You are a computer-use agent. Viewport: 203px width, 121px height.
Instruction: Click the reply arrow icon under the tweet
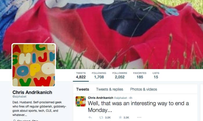[90, 118]
